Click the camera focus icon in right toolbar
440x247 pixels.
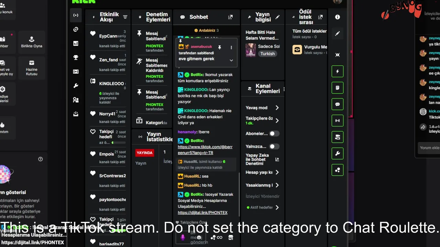point(338,55)
